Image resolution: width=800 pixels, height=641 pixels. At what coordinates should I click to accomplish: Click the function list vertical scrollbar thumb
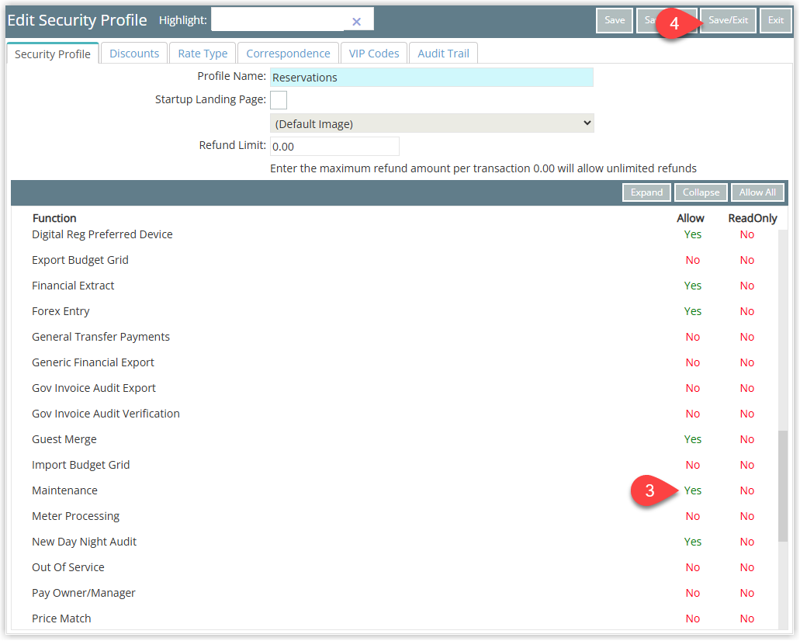pos(782,486)
